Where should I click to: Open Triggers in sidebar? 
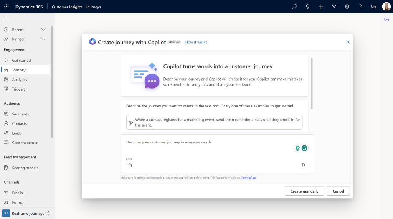point(25,89)
